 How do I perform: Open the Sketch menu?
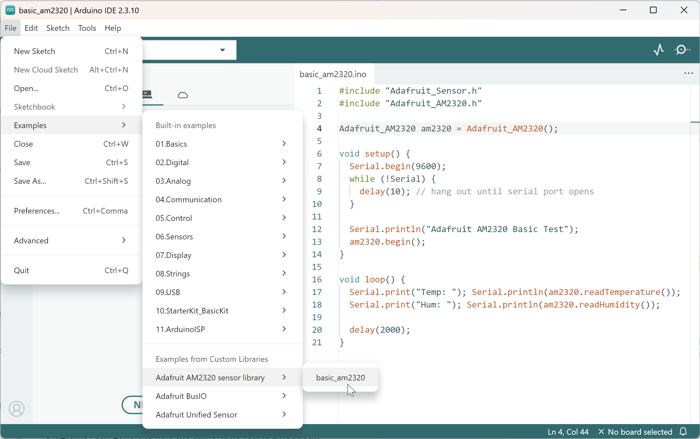click(x=58, y=28)
